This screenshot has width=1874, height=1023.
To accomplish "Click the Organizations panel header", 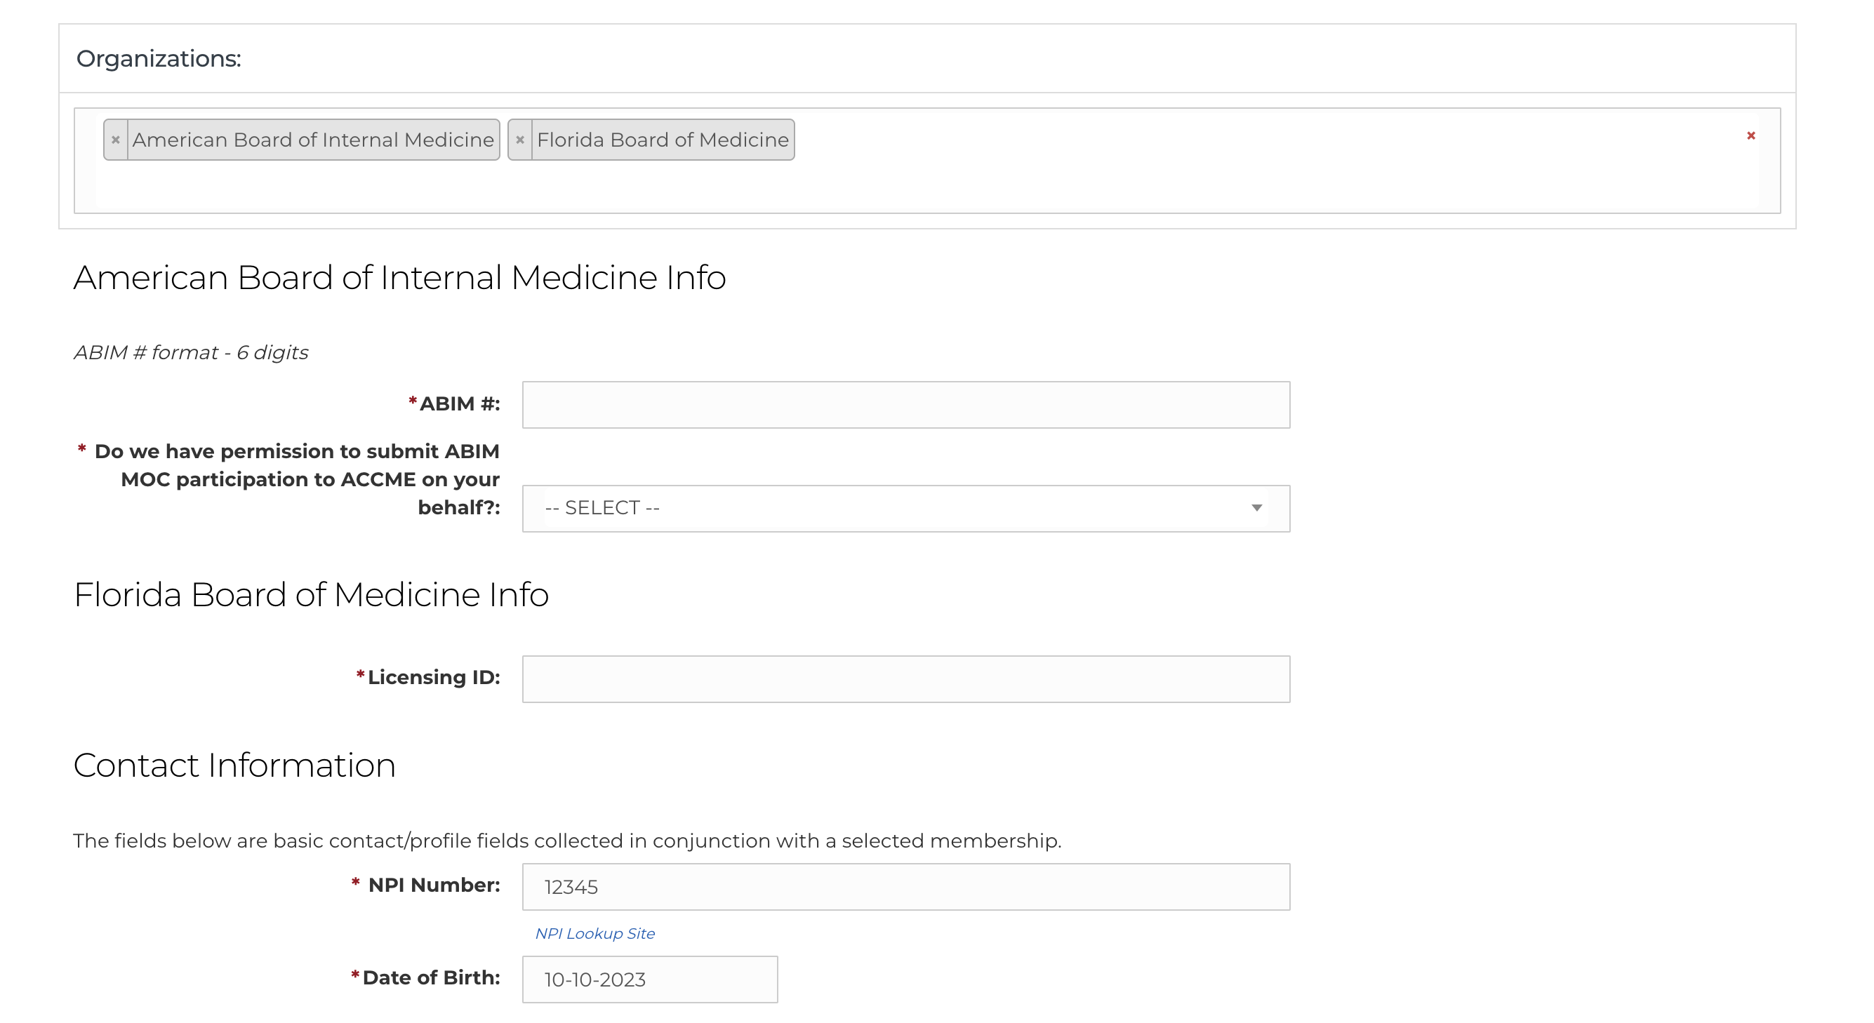I will [159, 59].
